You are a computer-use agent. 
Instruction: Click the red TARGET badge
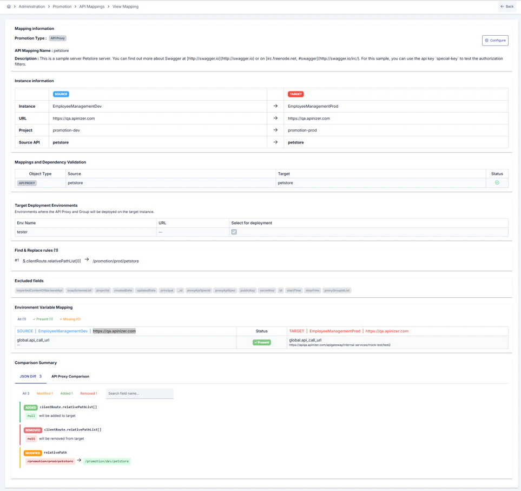(296, 94)
